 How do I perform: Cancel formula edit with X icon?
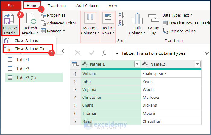[x=78, y=53]
